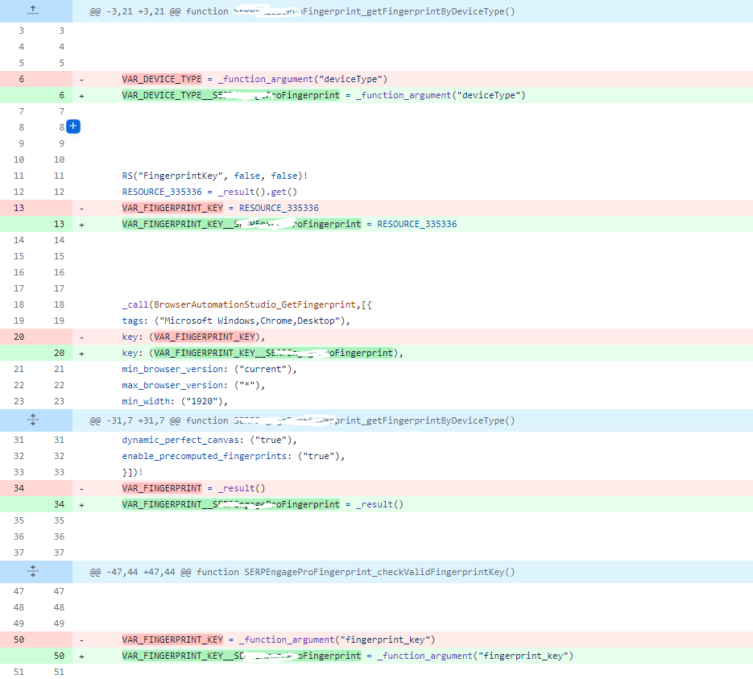
Task: Select old line number 6 in the gutter
Action: 21,79
